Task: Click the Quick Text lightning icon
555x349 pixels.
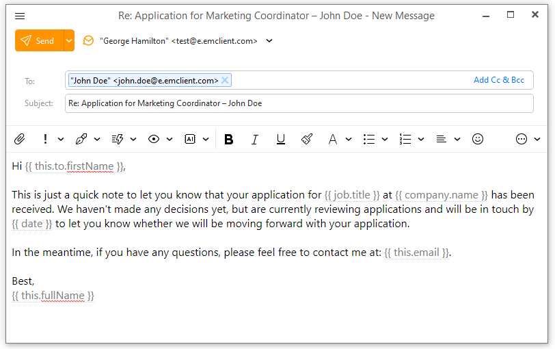Action: coord(117,139)
